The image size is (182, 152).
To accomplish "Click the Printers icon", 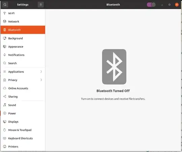I will [x=4, y=147].
